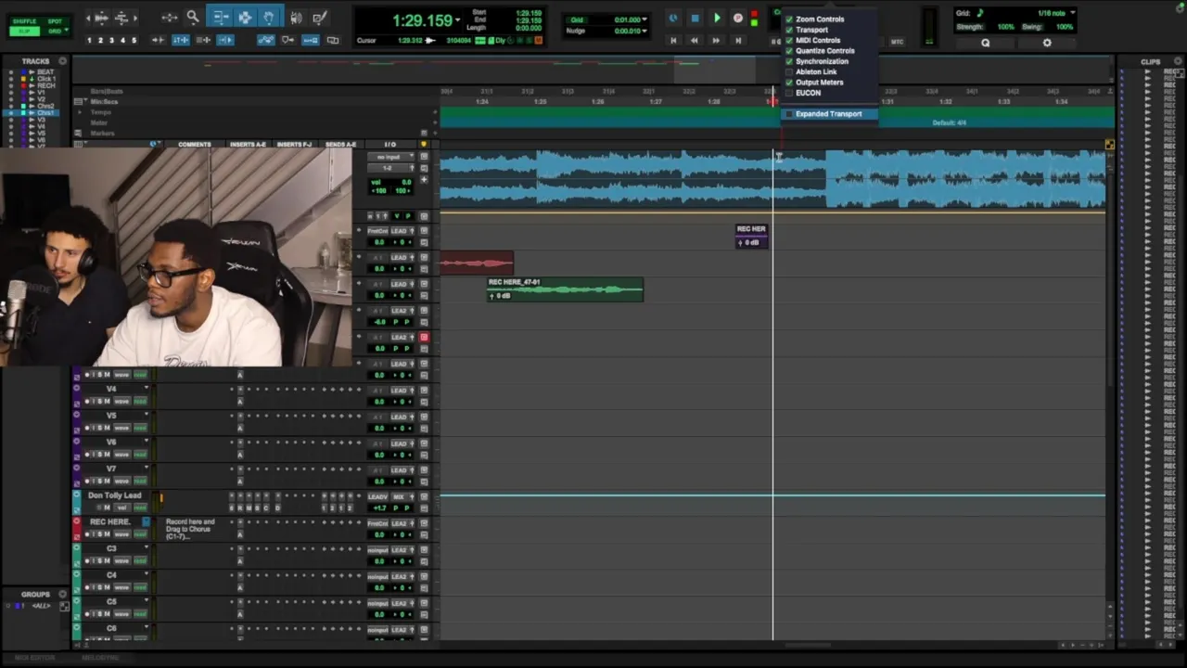Image resolution: width=1187 pixels, height=668 pixels.
Task: Expand the Tempo ruler
Action: click(80, 112)
